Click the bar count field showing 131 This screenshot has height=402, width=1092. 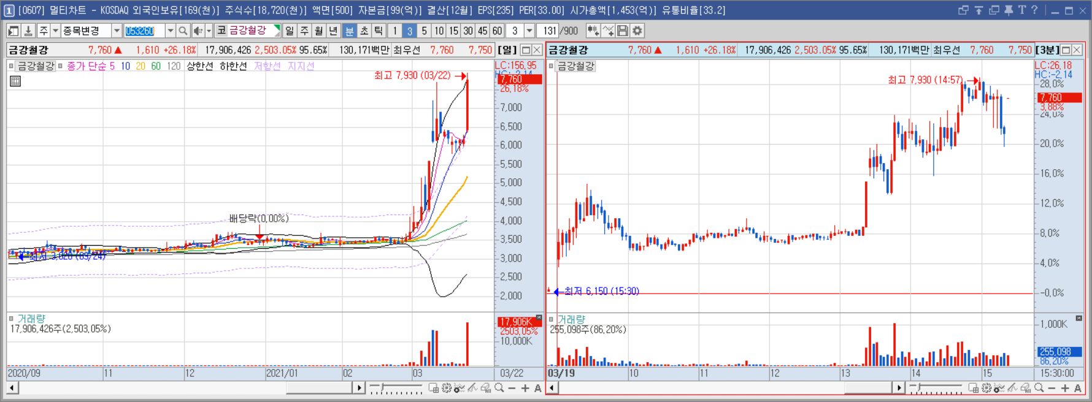pyautogui.click(x=548, y=31)
